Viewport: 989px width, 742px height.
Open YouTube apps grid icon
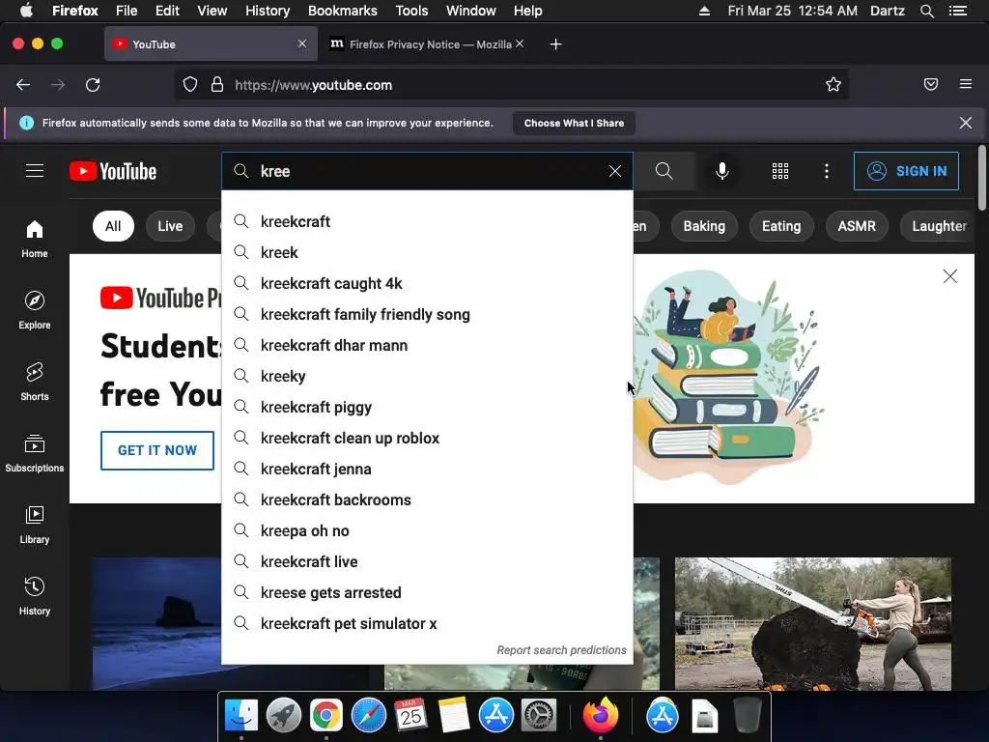coord(780,171)
